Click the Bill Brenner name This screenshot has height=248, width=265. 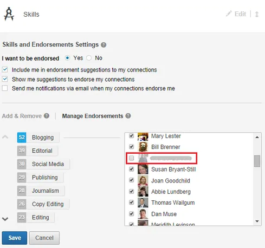(x=166, y=147)
